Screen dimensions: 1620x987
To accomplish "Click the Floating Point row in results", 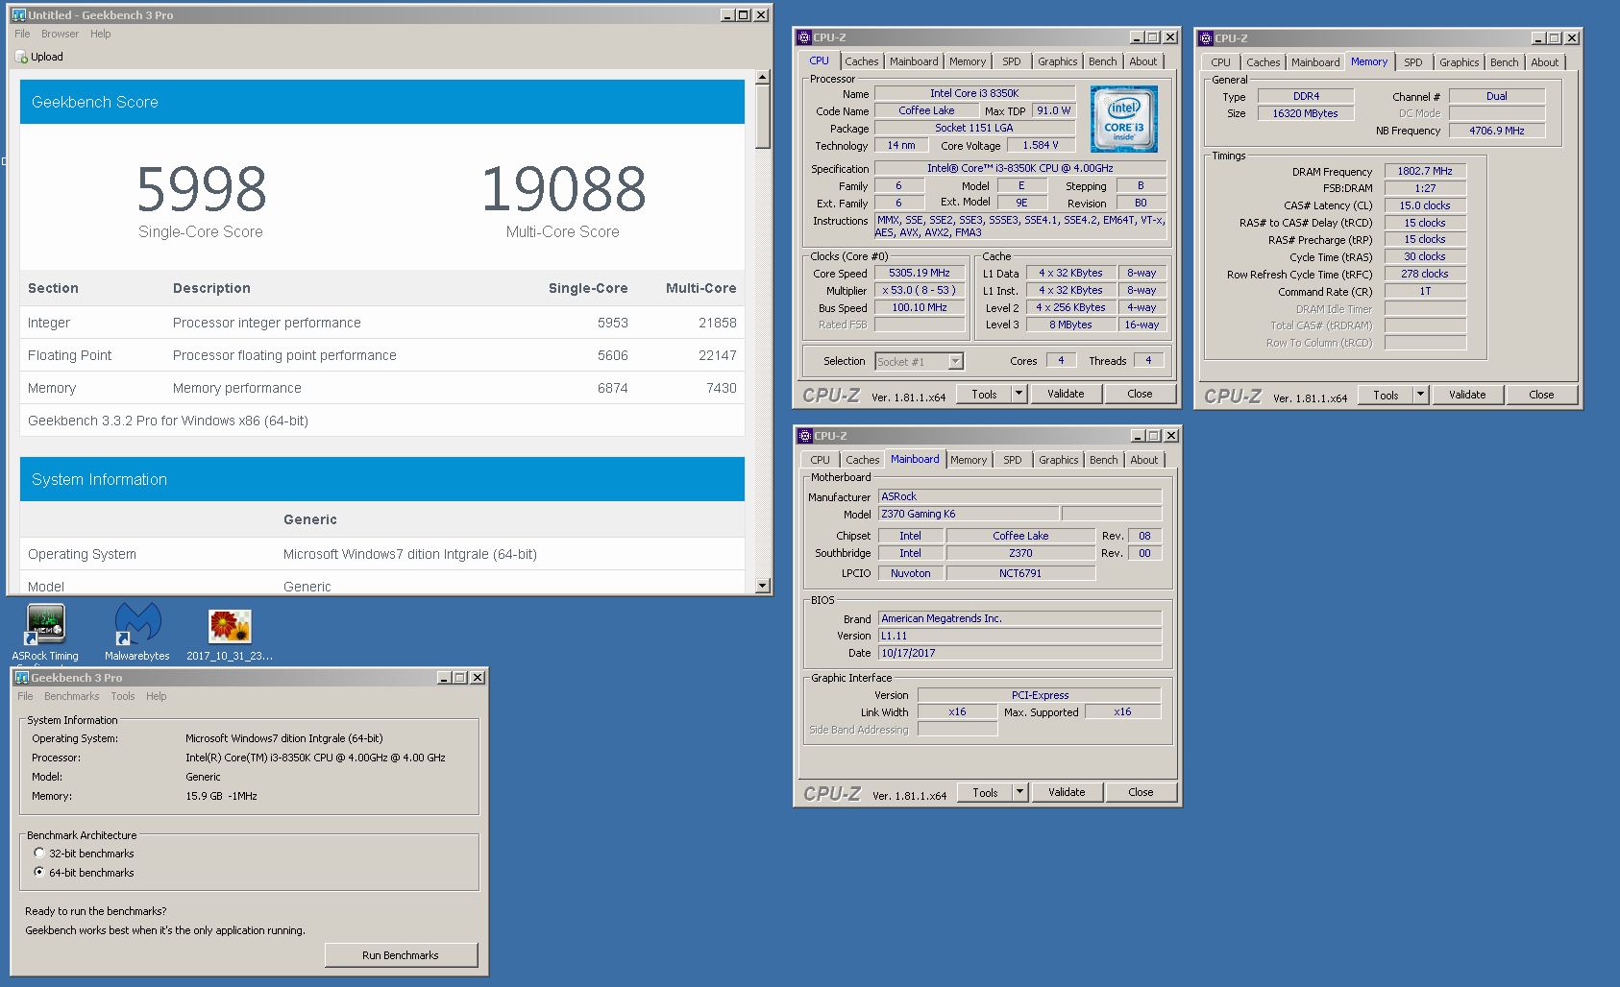I will (382, 355).
